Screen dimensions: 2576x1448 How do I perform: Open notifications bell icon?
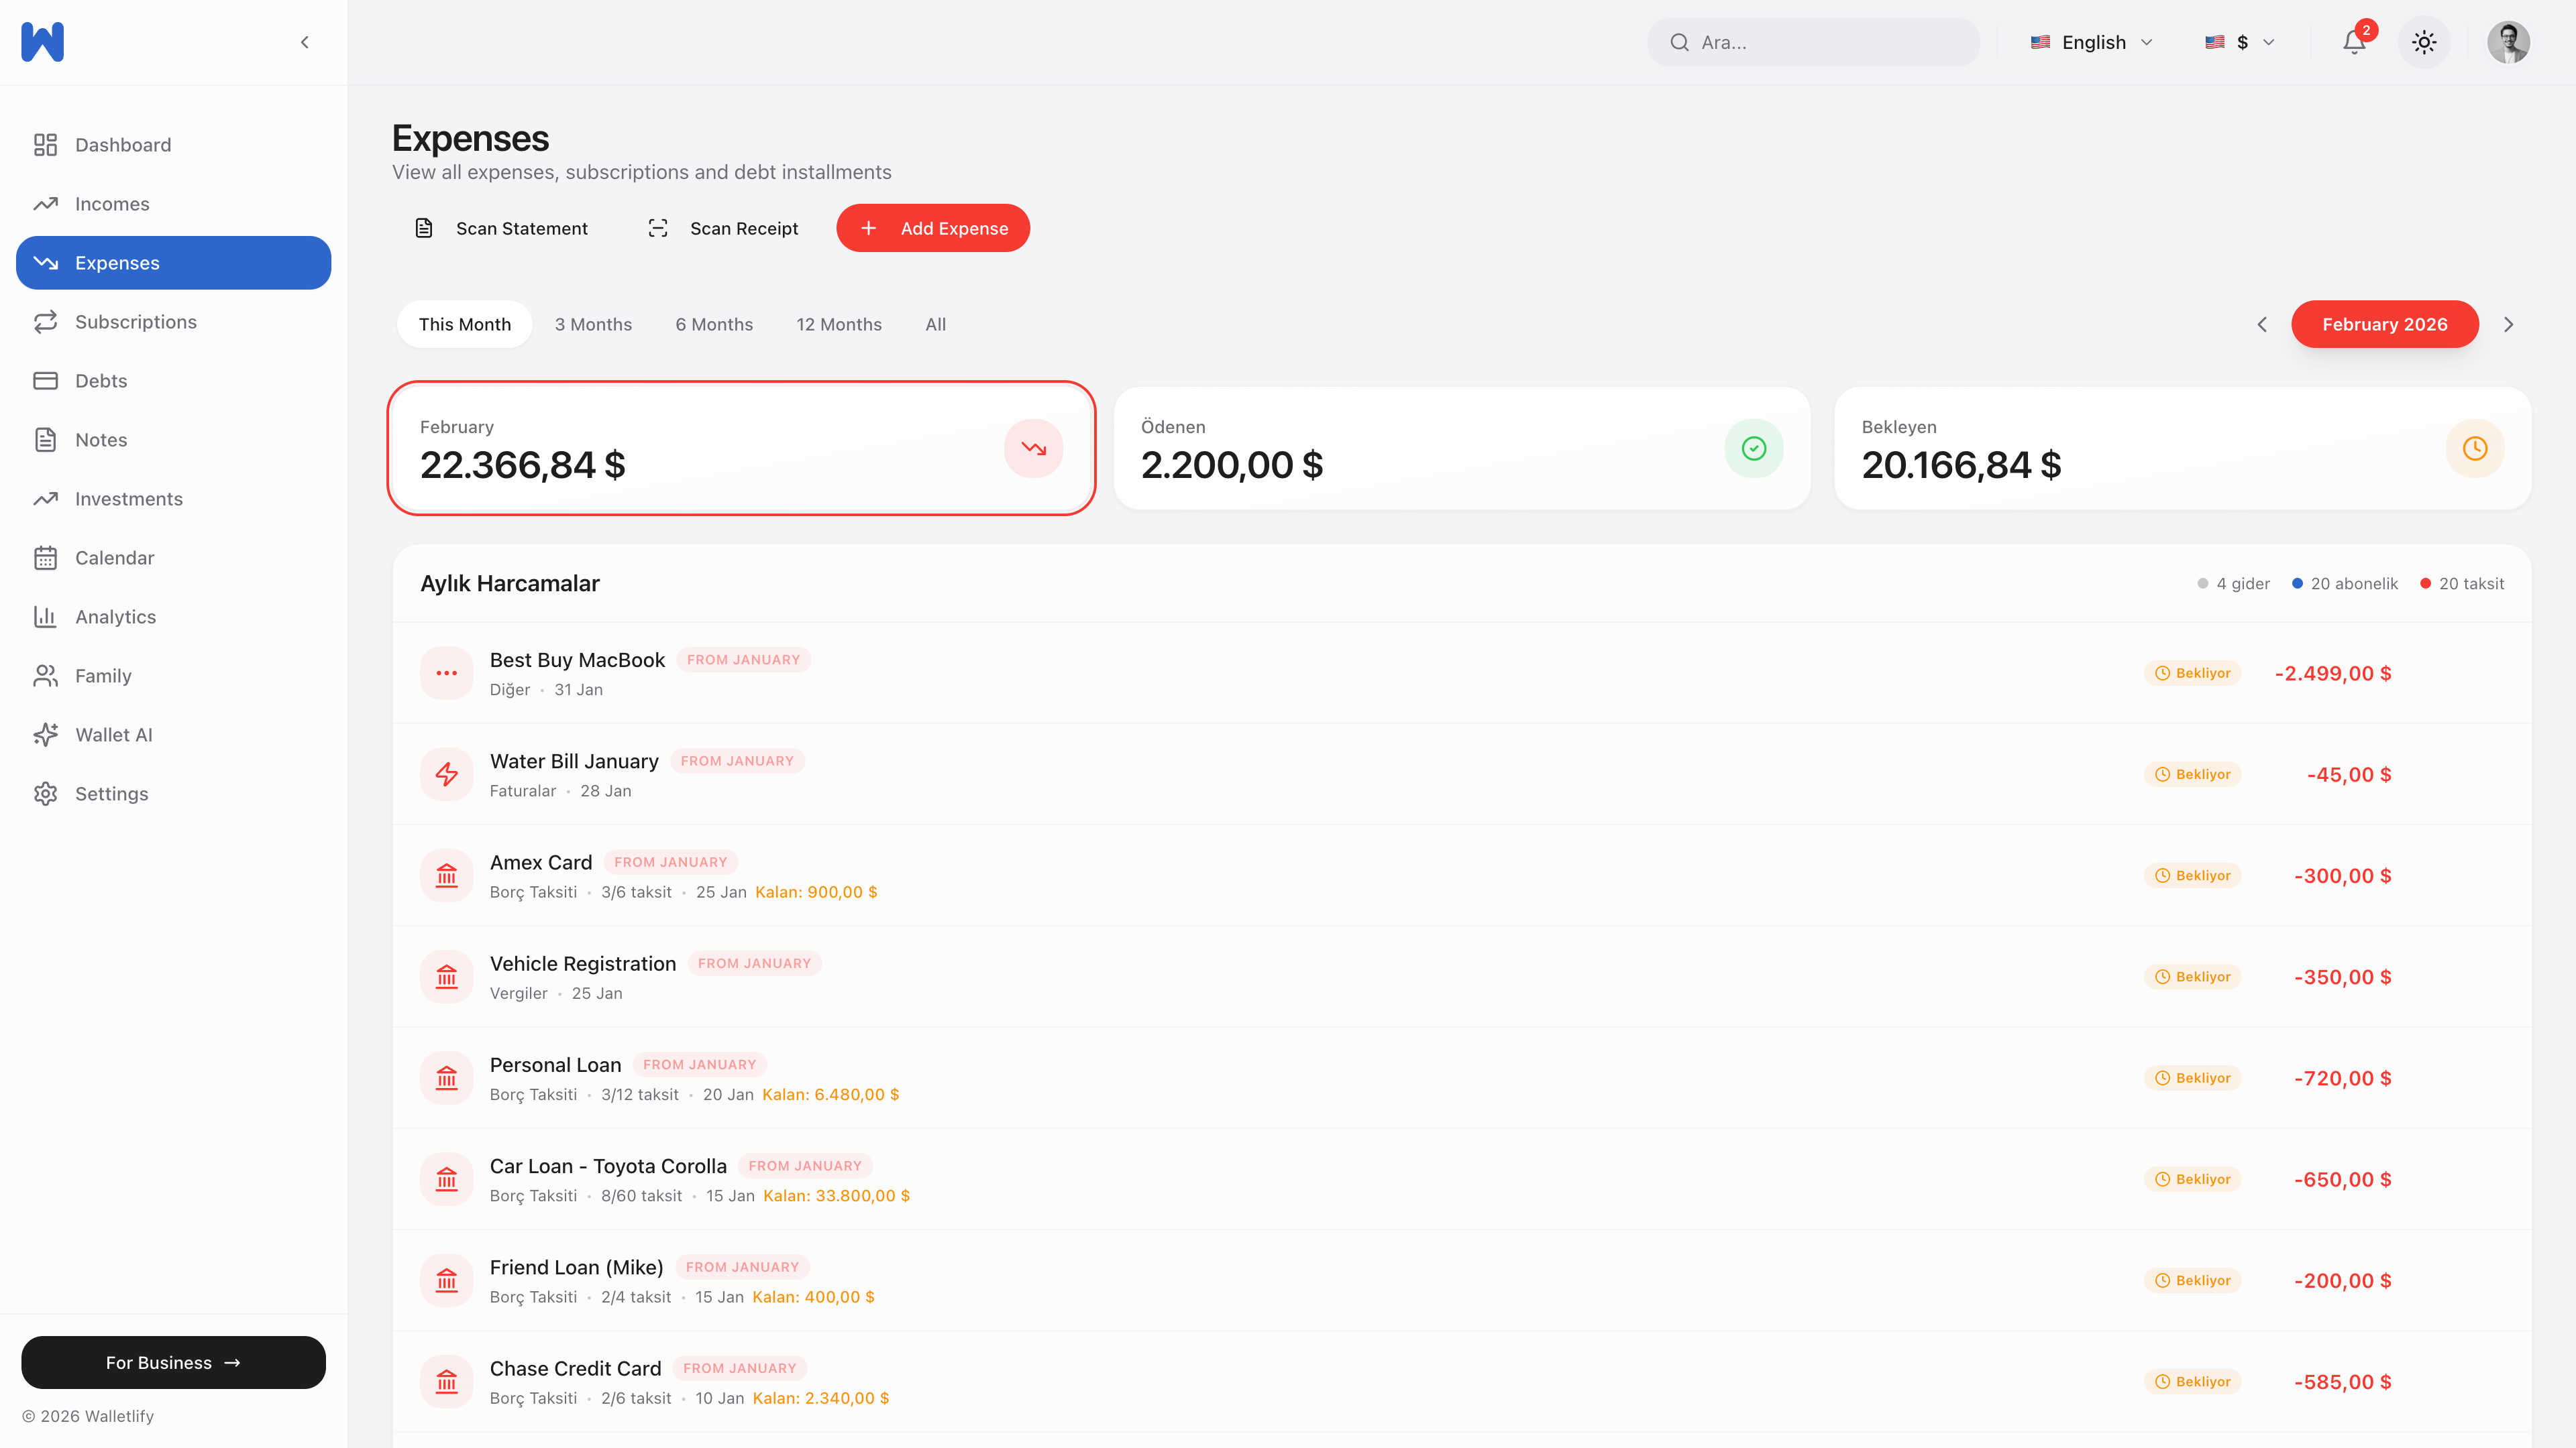click(x=2354, y=42)
